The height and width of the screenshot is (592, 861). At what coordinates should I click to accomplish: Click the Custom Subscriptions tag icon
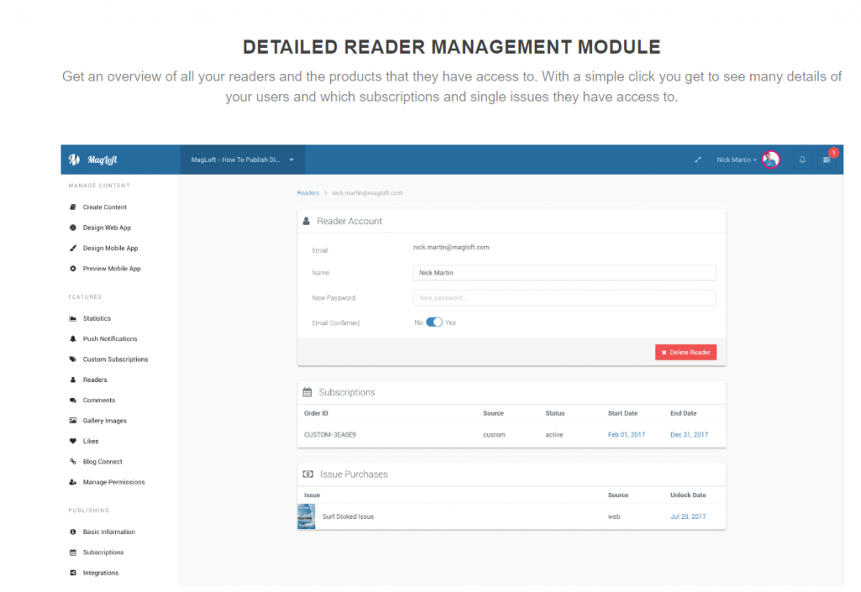click(71, 359)
